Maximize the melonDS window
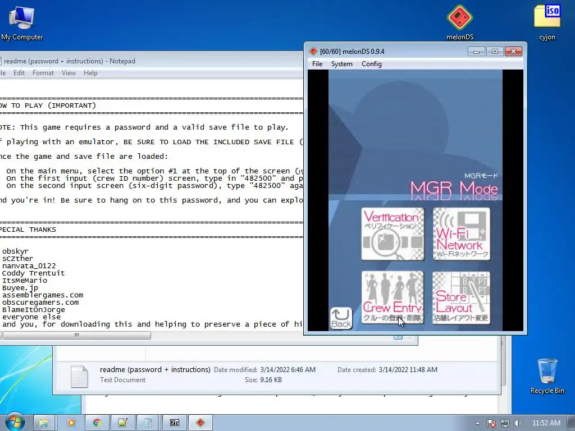The width and height of the screenshot is (575, 431). click(495, 51)
